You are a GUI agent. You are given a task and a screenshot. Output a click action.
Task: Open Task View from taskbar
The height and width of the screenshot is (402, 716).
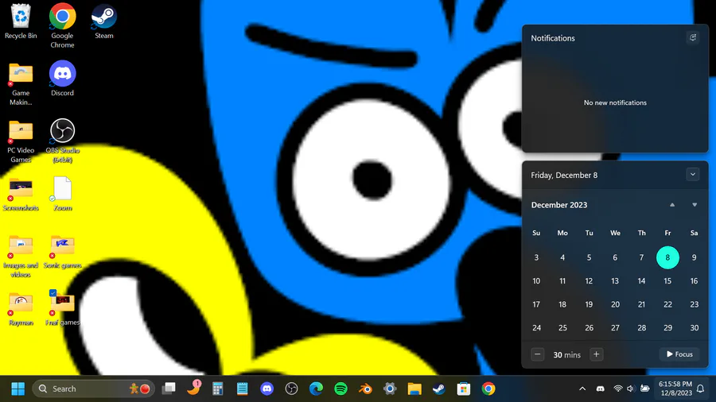click(x=169, y=388)
